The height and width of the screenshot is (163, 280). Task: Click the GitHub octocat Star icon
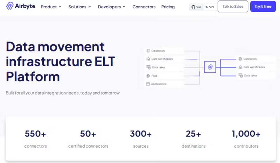193,7
